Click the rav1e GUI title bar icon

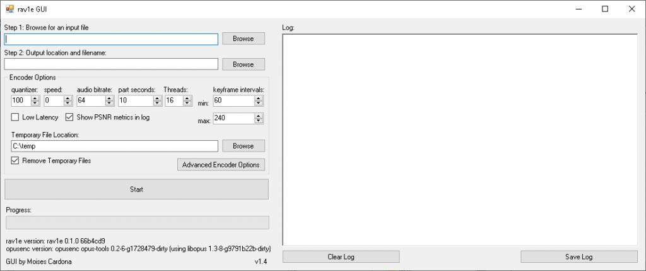pos(9,9)
